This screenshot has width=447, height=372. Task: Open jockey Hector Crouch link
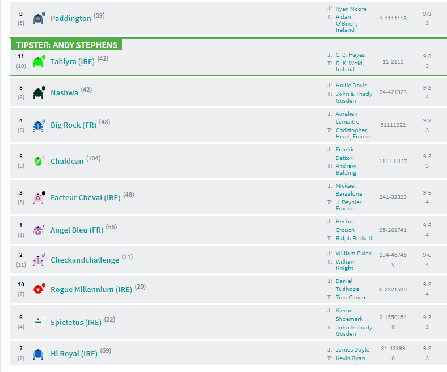tap(345, 226)
